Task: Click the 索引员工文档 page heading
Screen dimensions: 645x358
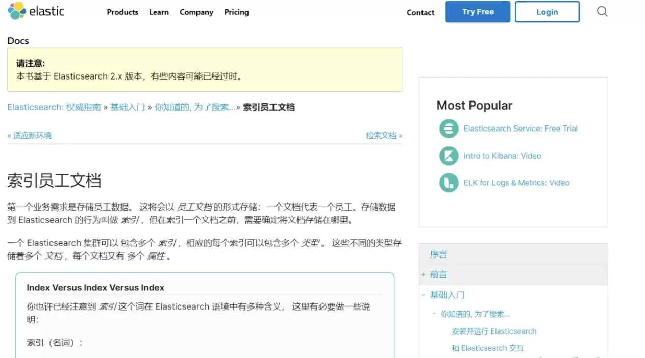Action: [x=54, y=181]
